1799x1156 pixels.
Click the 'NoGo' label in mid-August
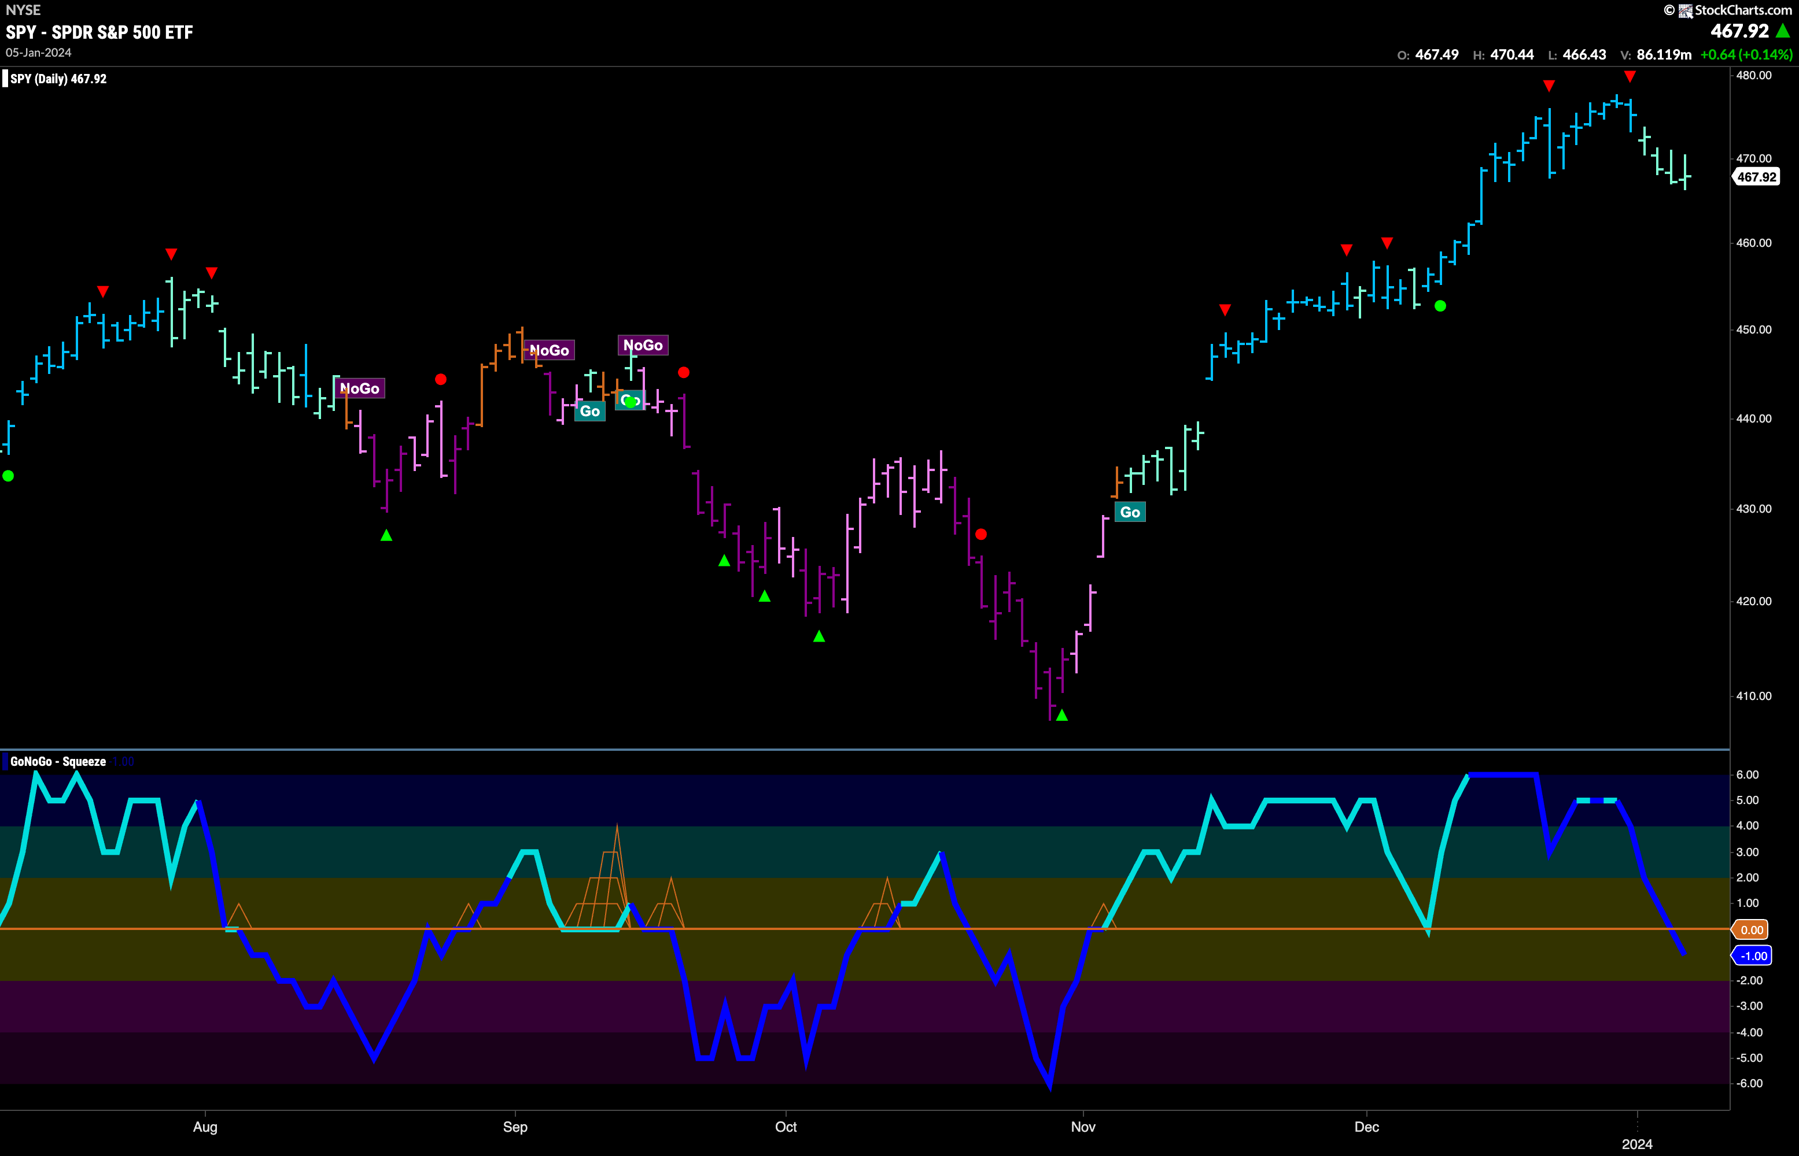point(360,388)
